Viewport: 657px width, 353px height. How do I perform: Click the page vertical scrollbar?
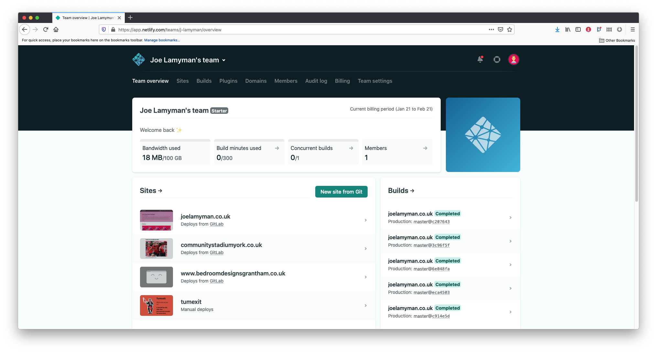point(636,124)
